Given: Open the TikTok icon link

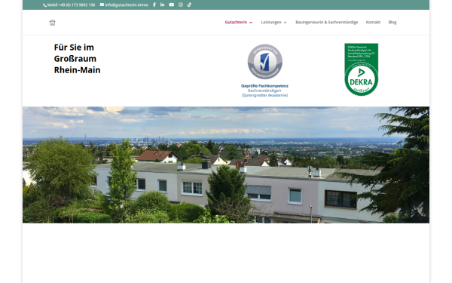Looking at the screenshot, I should [x=189, y=5].
